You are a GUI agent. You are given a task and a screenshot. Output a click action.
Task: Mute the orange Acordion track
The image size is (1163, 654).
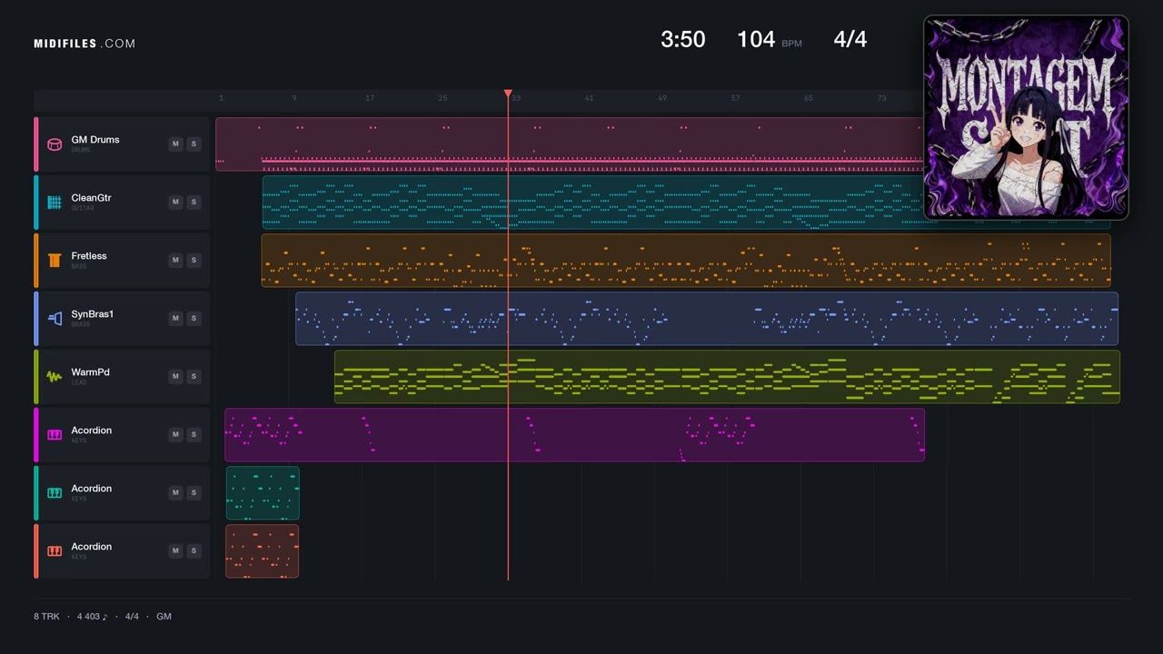click(x=175, y=550)
